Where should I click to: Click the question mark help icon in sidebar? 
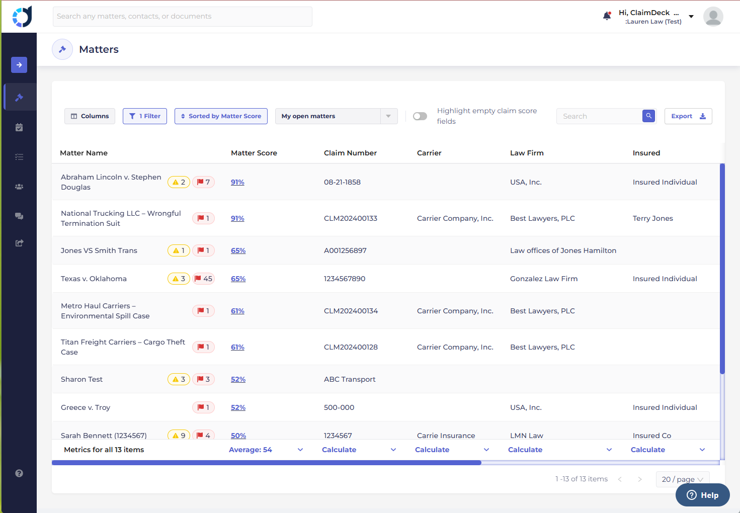click(19, 473)
